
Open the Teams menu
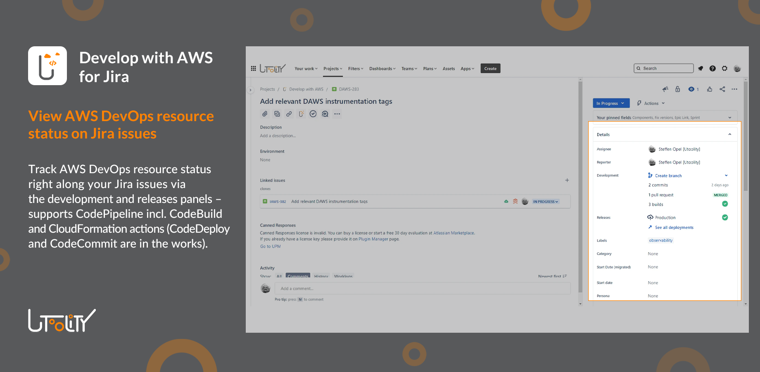(409, 69)
